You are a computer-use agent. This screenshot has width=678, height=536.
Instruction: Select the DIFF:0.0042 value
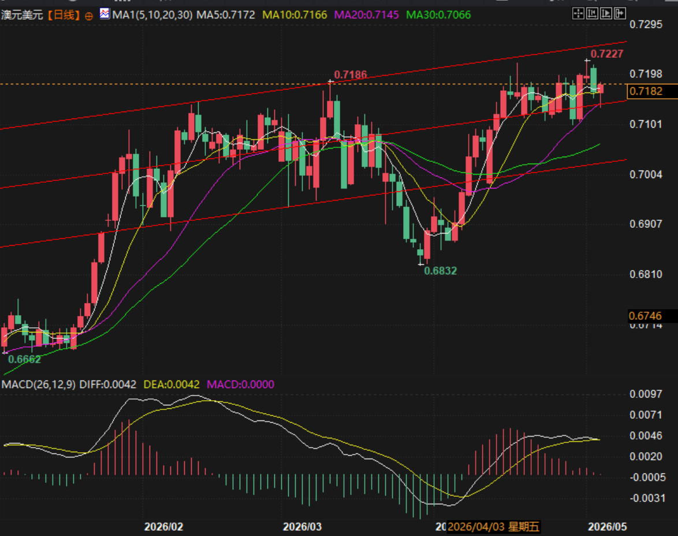107,385
